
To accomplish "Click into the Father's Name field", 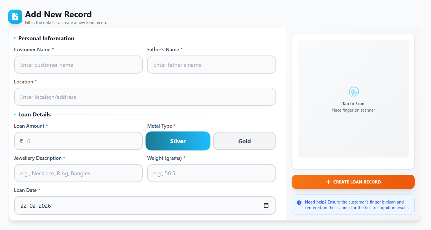I will click(x=211, y=65).
